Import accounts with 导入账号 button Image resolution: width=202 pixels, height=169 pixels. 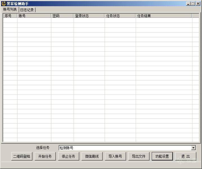(x=115, y=156)
